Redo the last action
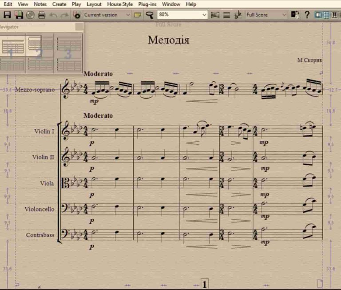This screenshot has height=290, width=341. [x=64, y=15]
